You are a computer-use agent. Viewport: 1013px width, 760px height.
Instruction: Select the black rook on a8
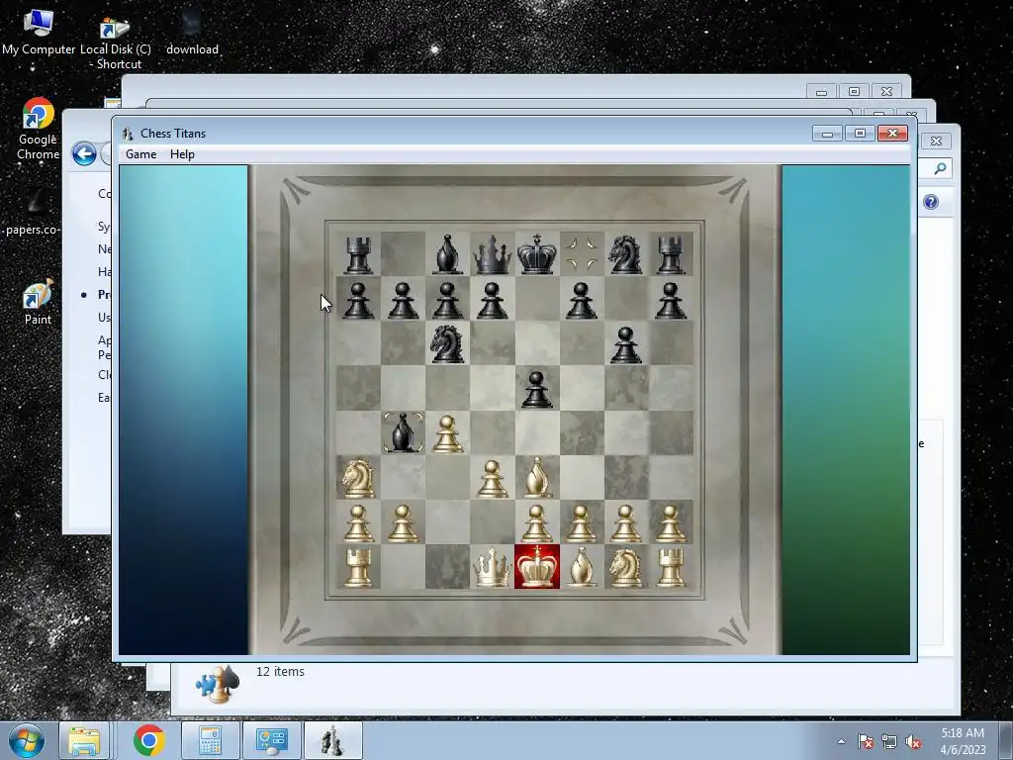point(358,254)
